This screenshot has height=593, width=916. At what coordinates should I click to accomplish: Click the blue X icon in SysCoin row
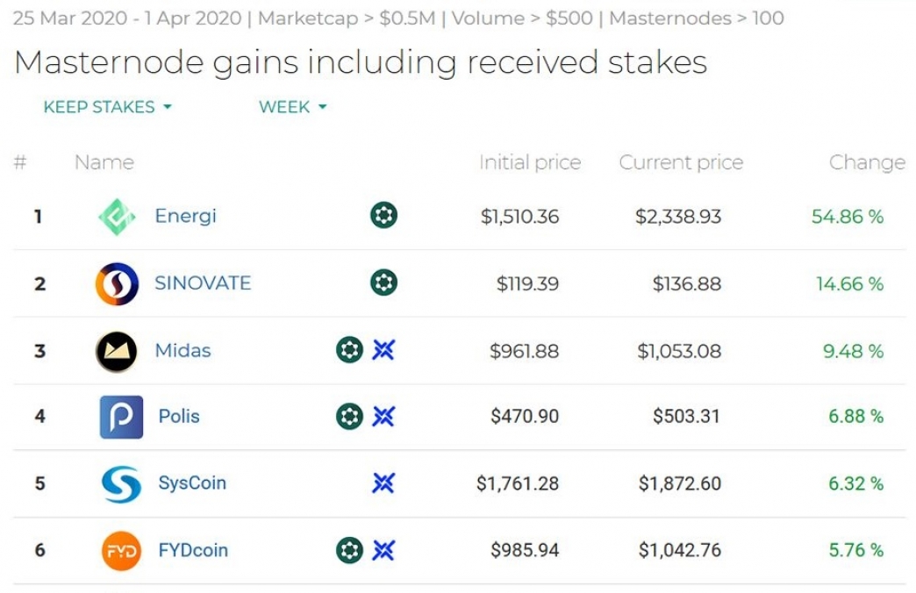[383, 483]
